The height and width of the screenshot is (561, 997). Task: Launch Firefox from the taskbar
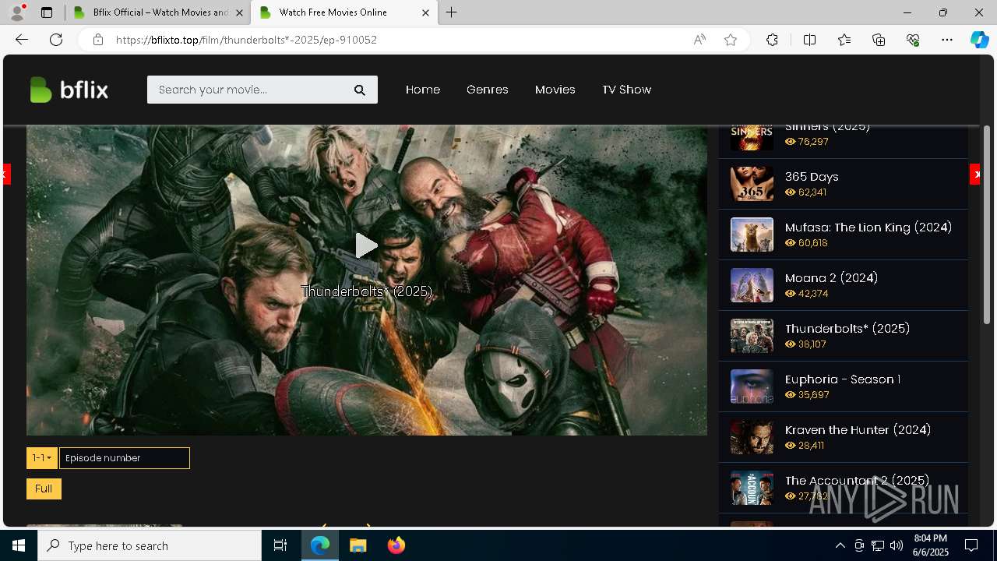click(396, 545)
